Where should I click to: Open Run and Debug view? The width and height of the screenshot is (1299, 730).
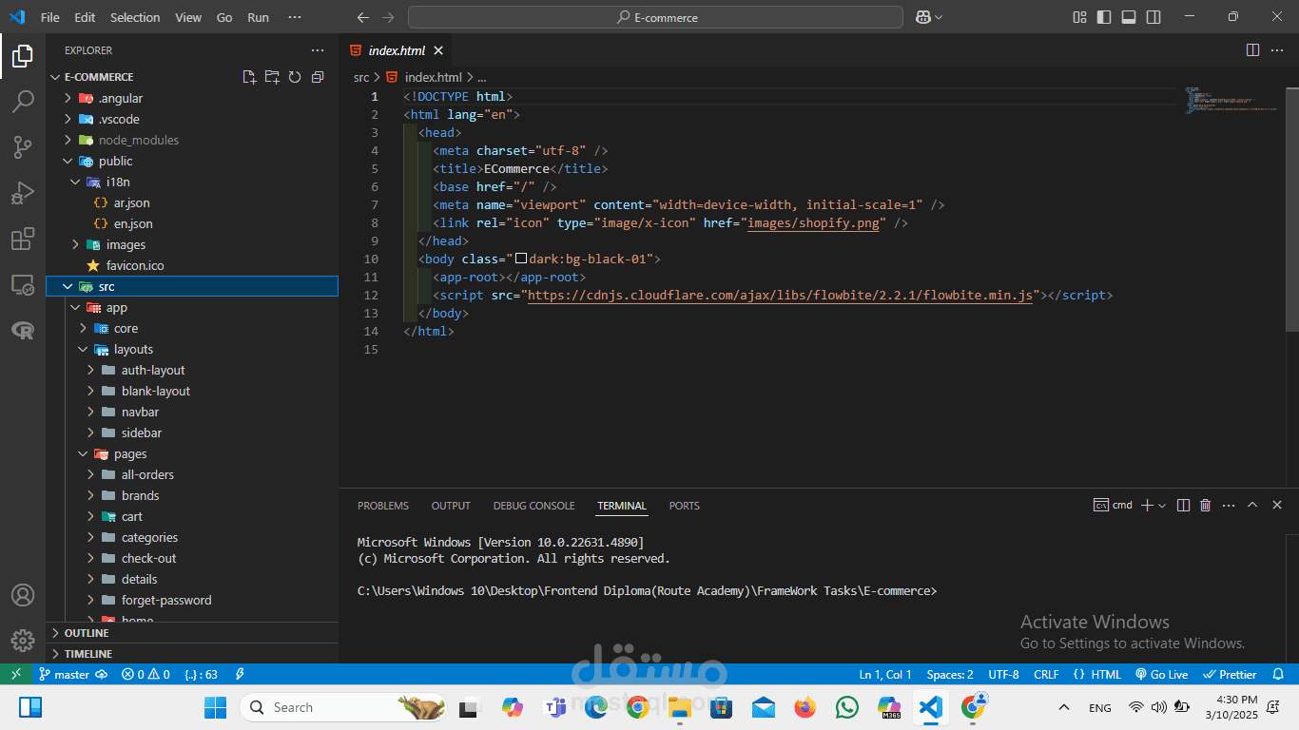(23, 193)
